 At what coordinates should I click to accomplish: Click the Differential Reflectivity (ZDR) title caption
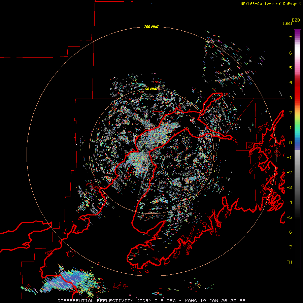click(151, 301)
